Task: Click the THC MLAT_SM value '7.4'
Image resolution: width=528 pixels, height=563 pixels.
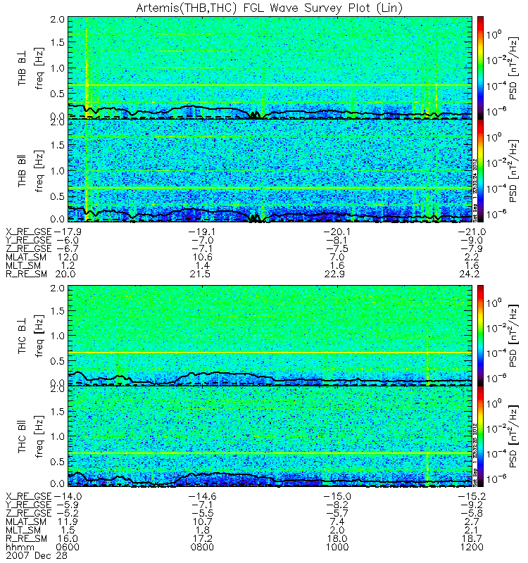Action: [337, 521]
